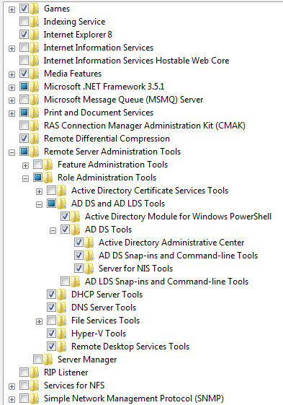Select "Simple Network Management Protocol (SNMP)" label

[x=133, y=399]
